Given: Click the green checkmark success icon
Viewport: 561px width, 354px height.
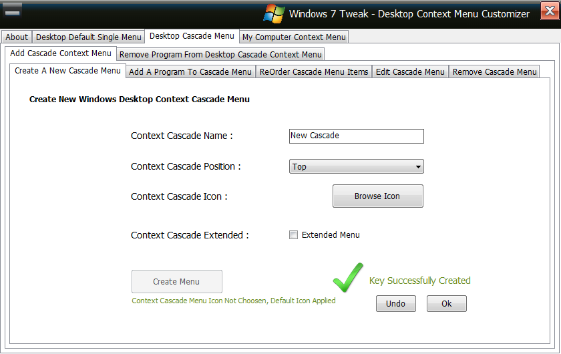Looking at the screenshot, I should click(x=348, y=278).
